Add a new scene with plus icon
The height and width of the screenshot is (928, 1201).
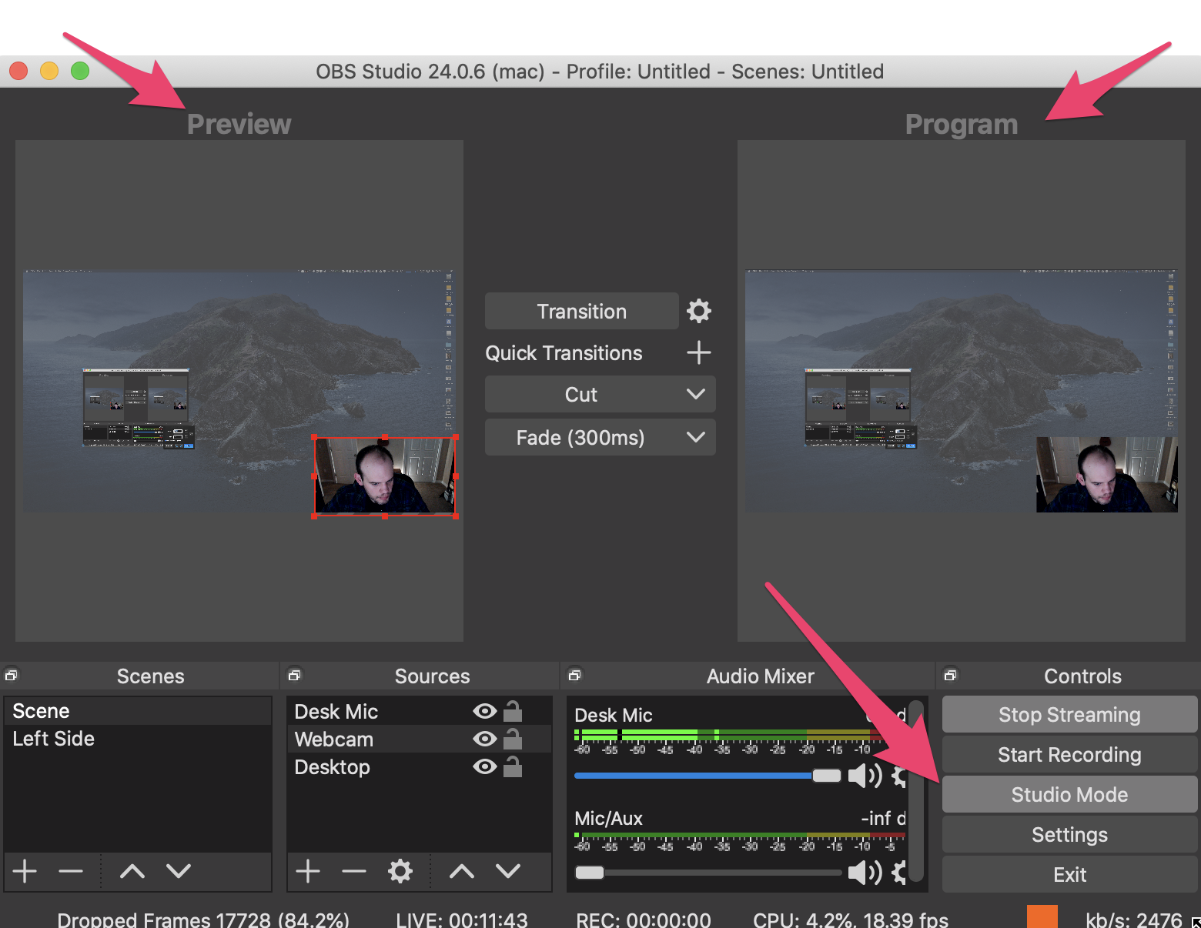(x=25, y=871)
